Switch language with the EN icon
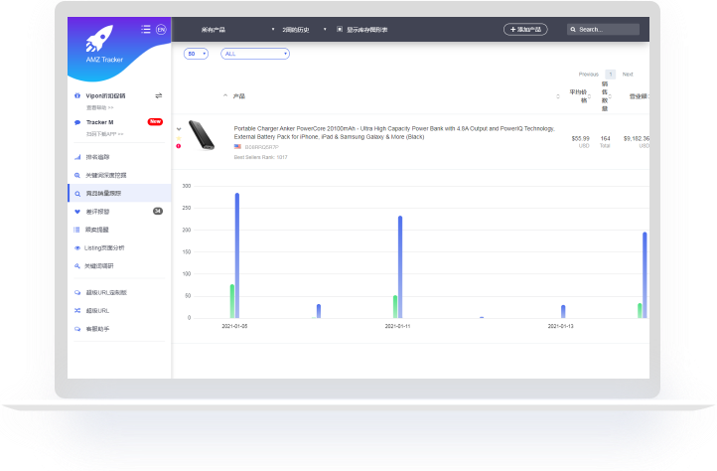Screen dimensions: 717x471 pyautogui.click(x=161, y=30)
